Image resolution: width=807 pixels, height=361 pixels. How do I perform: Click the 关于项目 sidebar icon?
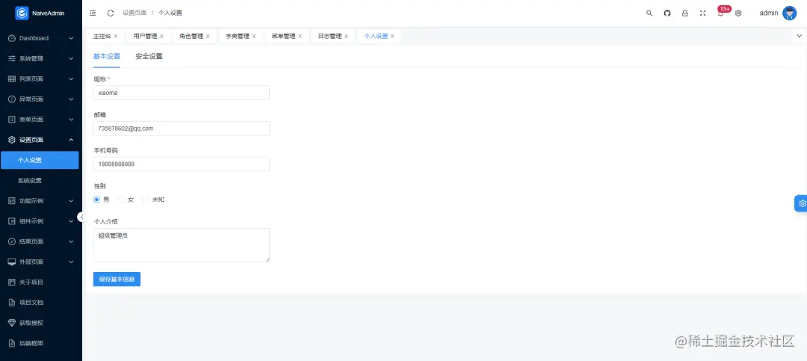(x=12, y=283)
